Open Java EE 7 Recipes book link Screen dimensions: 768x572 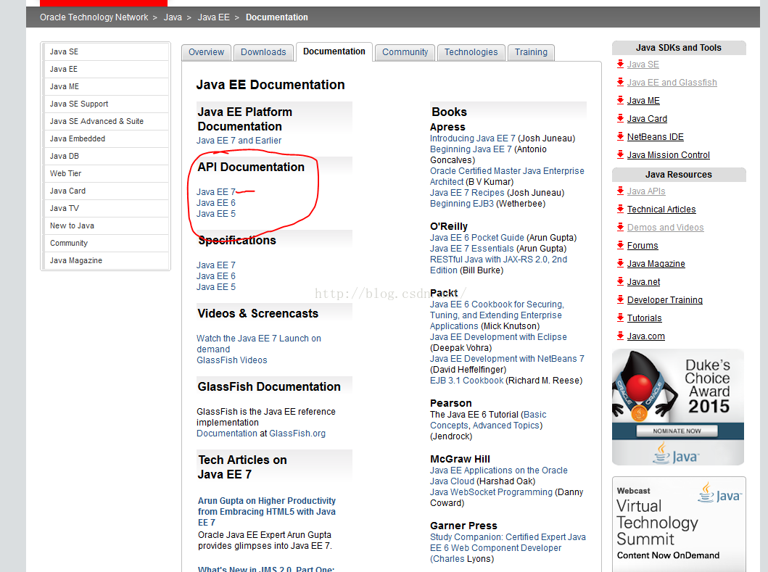(467, 193)
